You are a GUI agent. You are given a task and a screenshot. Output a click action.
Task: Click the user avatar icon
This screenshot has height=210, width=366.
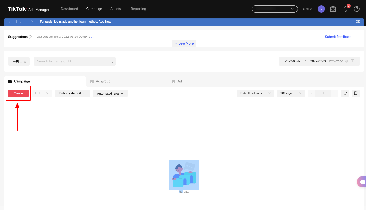click(321, 9)
